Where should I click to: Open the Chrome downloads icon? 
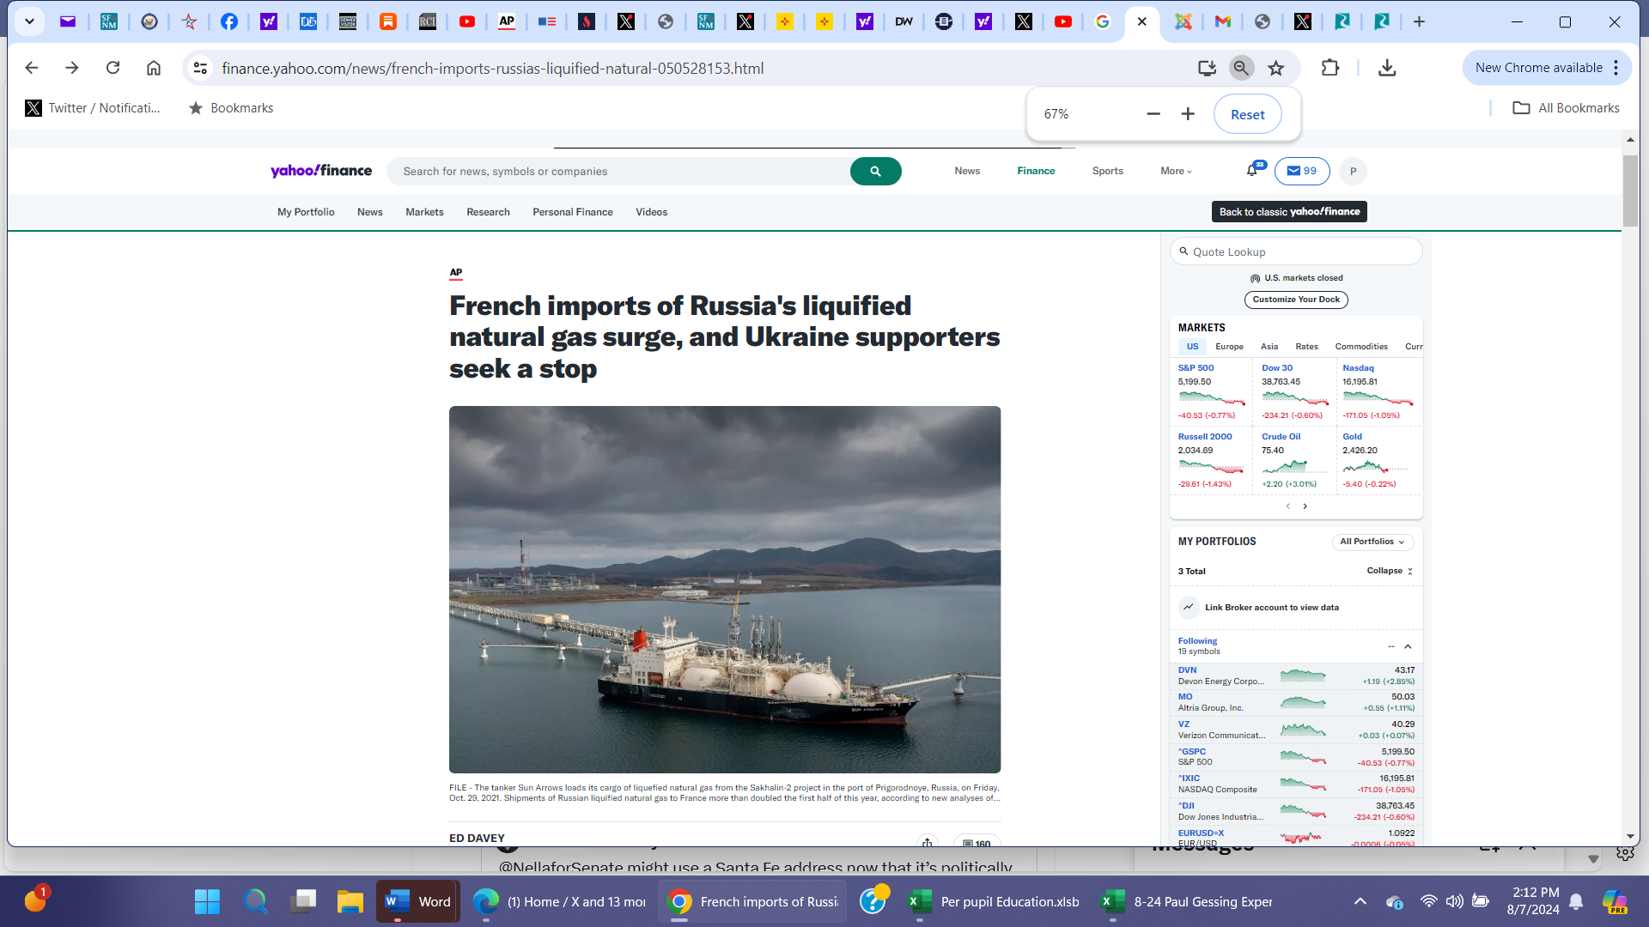click(x=1386, y=68)
